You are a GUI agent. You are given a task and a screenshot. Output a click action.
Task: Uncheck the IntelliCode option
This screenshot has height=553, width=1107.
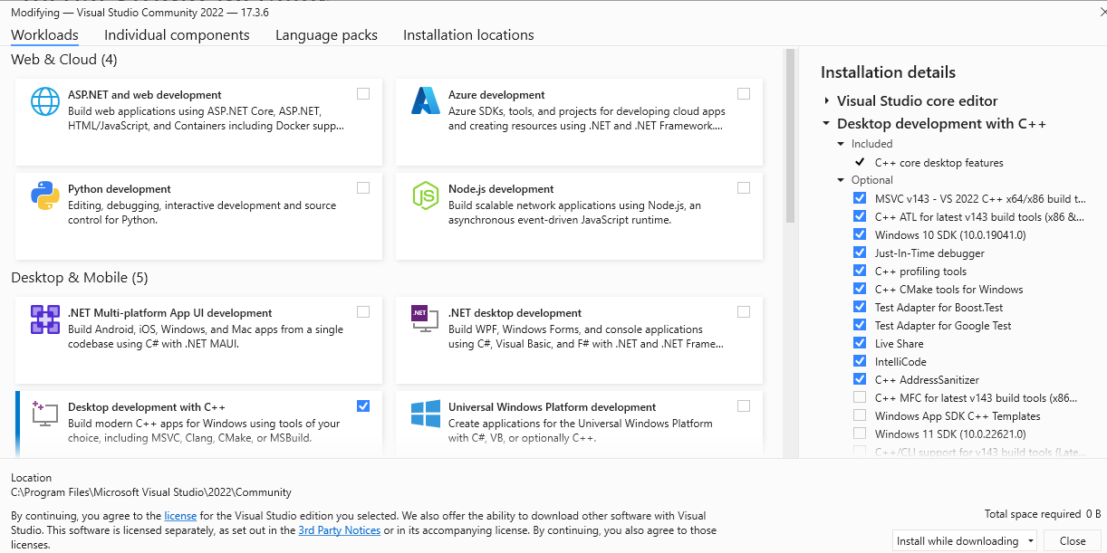[x=860, y=361]
